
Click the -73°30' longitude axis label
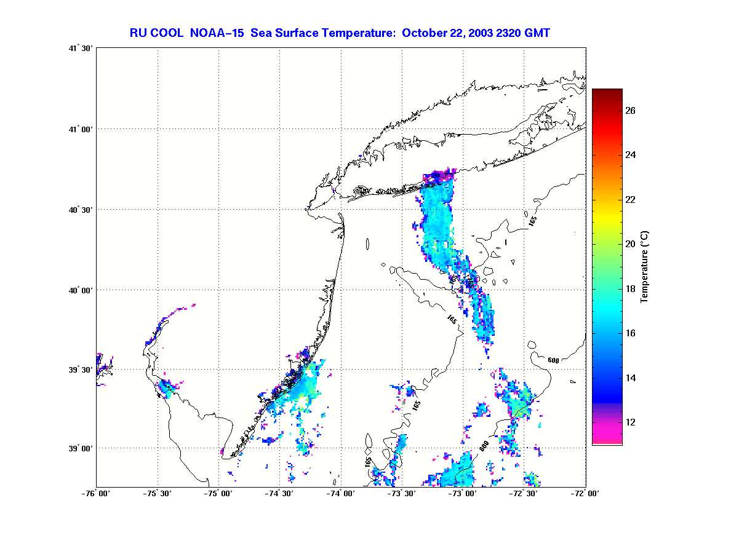(402, 493)
